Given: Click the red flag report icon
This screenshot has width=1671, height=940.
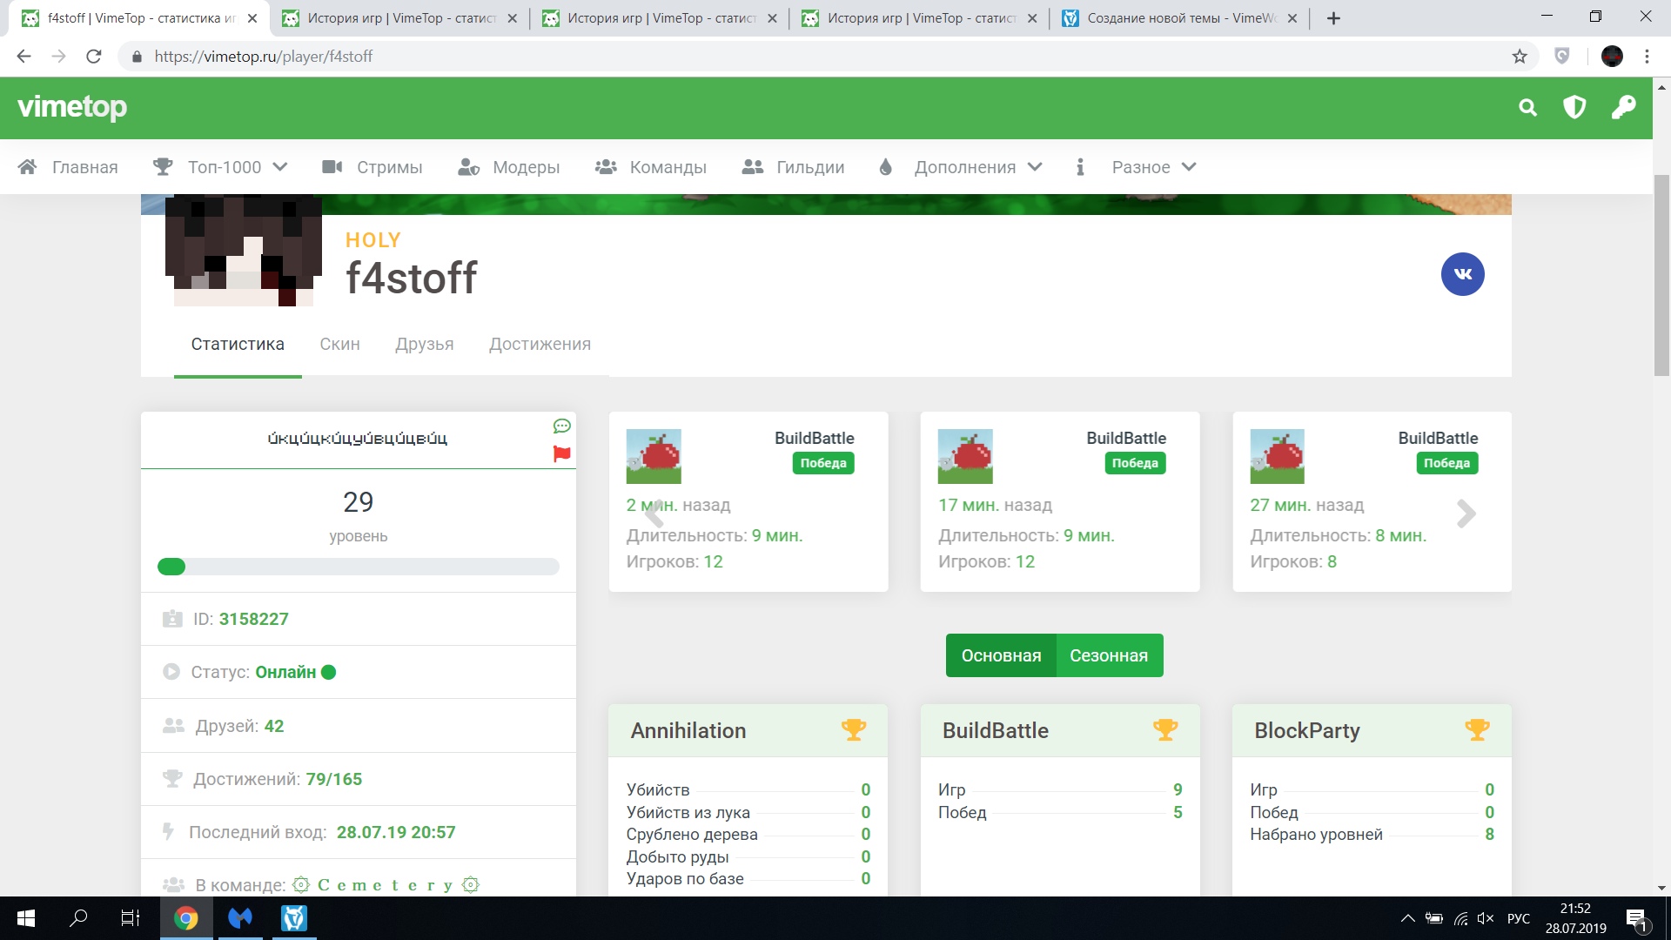Looking at the screenshot, I should point(561,453).
